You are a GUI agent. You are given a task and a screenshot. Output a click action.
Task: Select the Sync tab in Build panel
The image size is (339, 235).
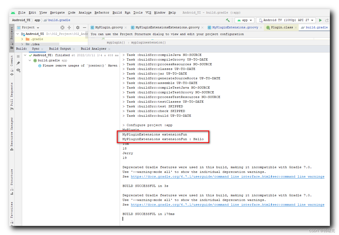(36, 49)
